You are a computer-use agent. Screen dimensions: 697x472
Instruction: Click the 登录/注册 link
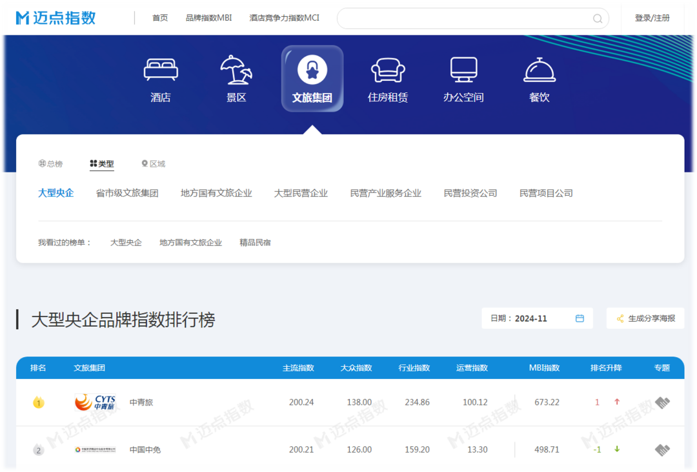tap(652, 18)
